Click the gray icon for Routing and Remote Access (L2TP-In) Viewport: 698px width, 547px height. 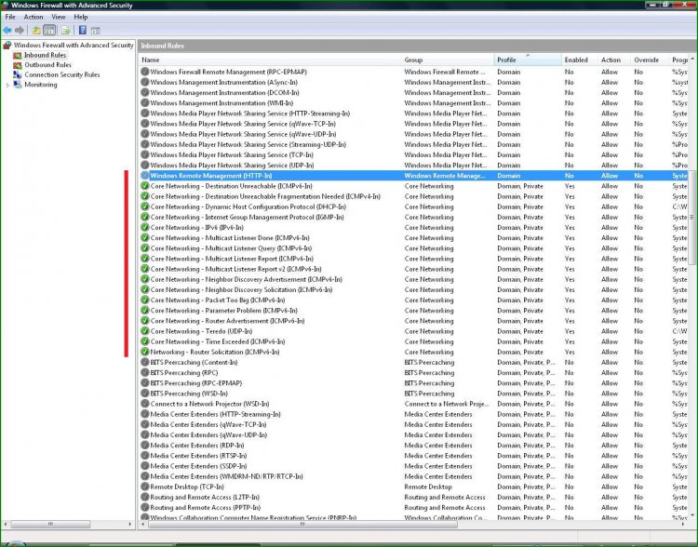(144, 497)
